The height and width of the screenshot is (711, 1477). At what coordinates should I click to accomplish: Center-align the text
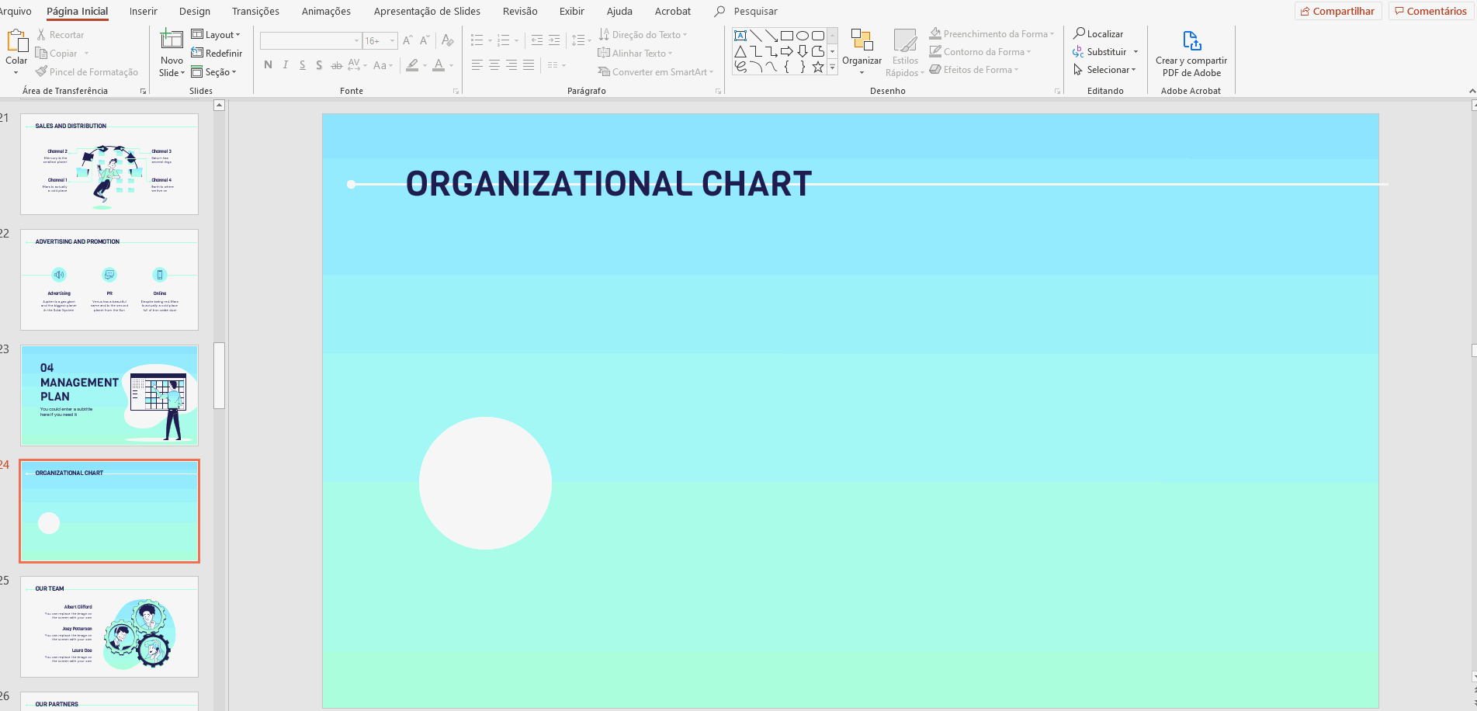494,65
